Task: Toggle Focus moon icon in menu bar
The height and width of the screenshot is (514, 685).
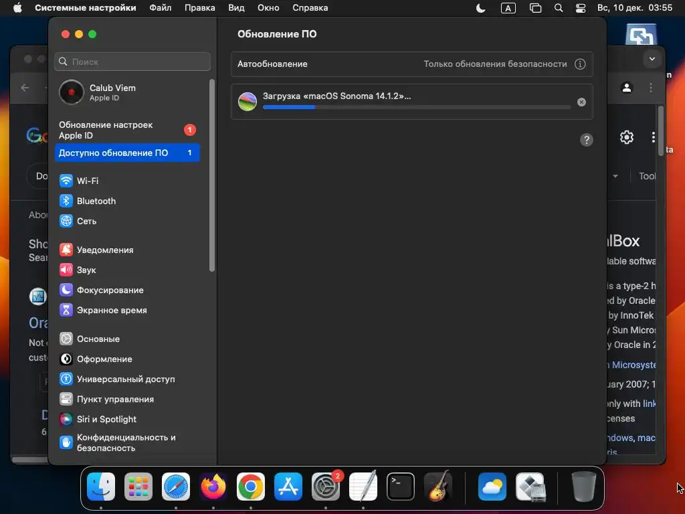Action: 480,8
